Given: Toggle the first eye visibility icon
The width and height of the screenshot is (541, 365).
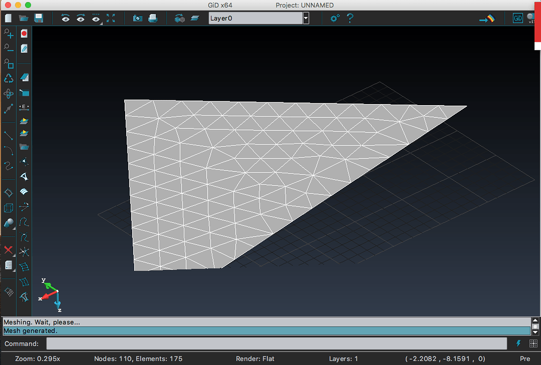Looking at the screenshot, I should [66, 18].
